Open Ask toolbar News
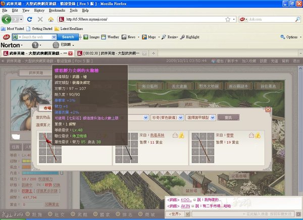 128,37
